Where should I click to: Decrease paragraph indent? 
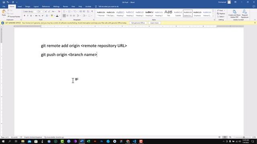pos(80,12)
